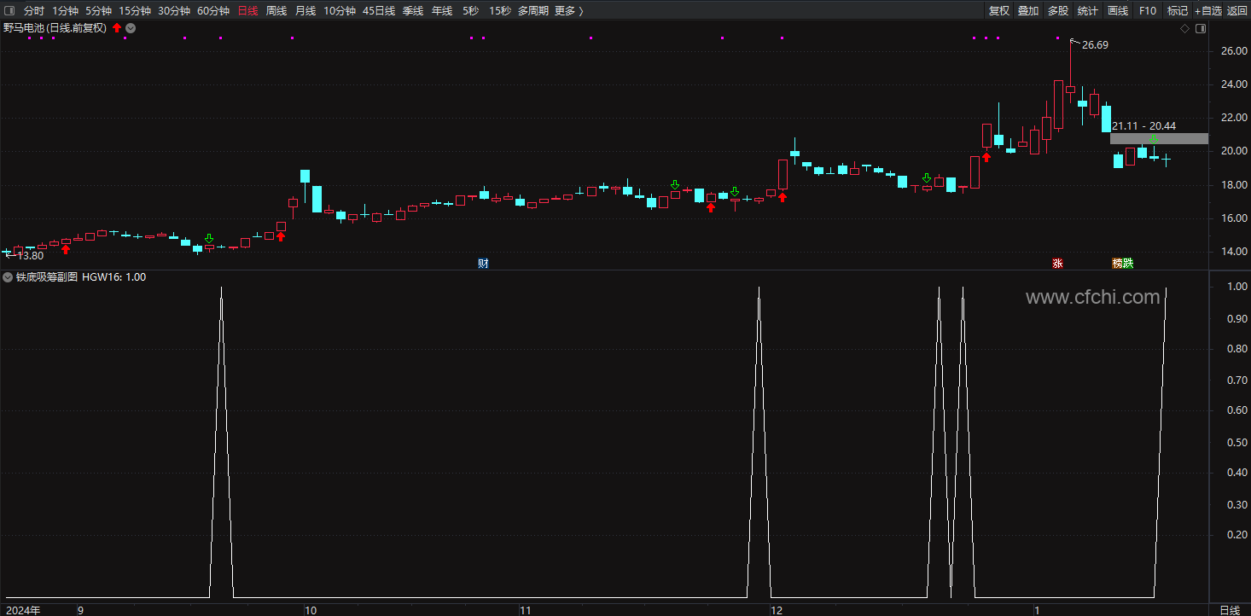Click the 榜 marker on timeline

tap(1117, 264)
